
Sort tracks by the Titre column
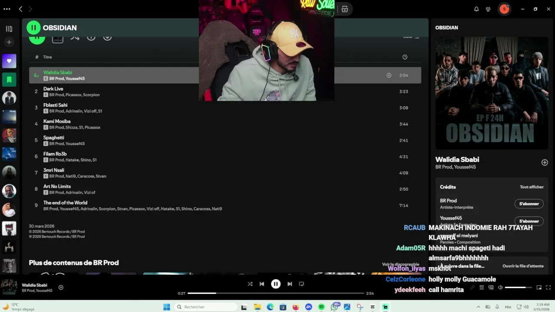(x=47, y=57)
